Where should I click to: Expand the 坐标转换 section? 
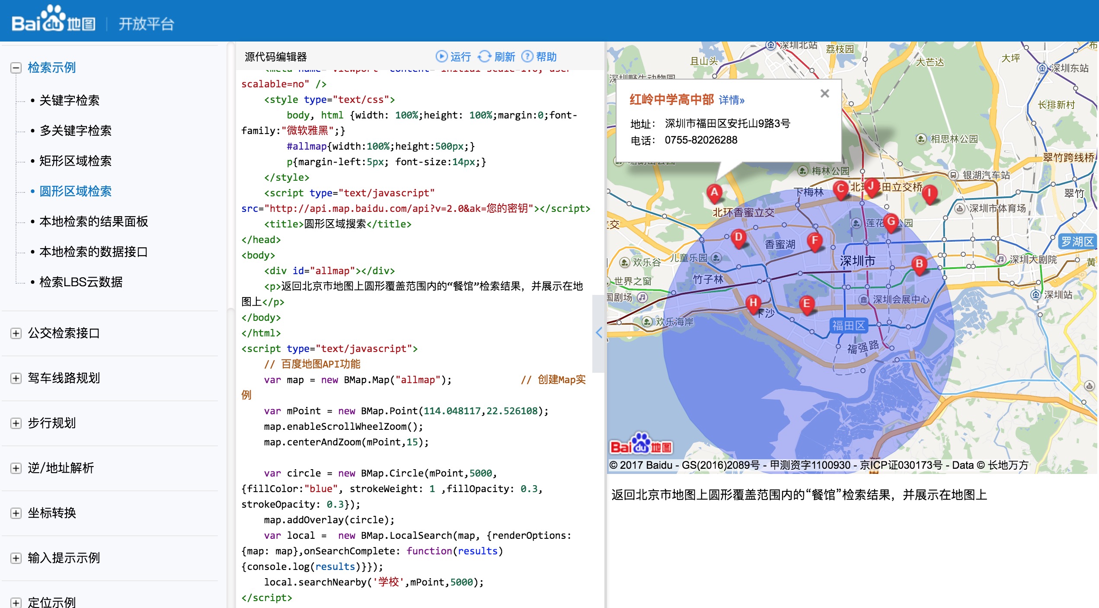click(x=16, y=513)
